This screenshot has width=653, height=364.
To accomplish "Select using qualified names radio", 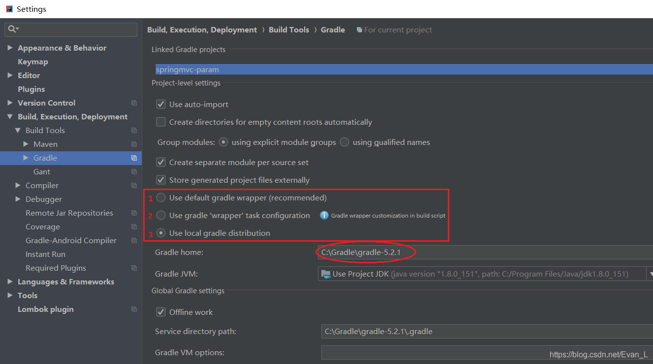I will point(344,142).
